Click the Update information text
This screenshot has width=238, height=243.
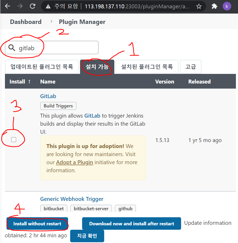[208, 223]
